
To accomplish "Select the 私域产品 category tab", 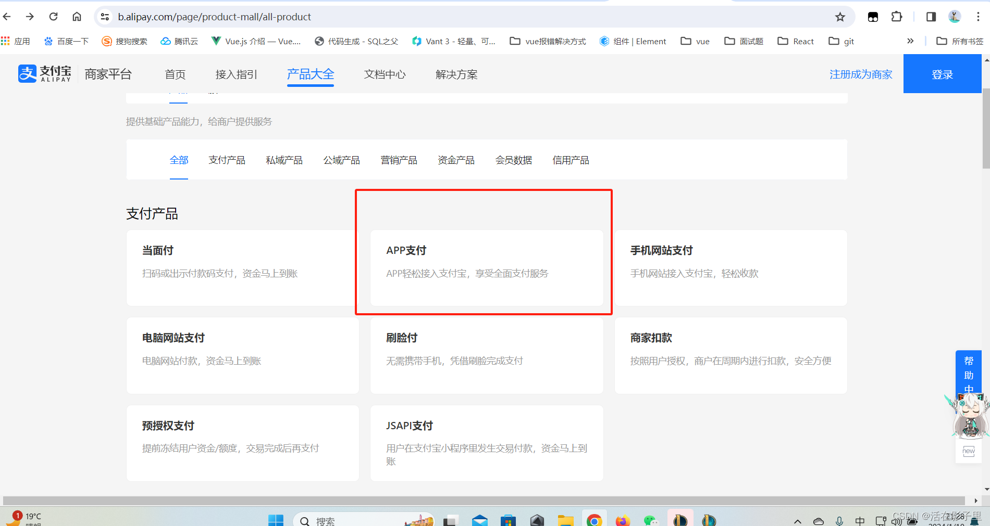I will tap(284, 160).
